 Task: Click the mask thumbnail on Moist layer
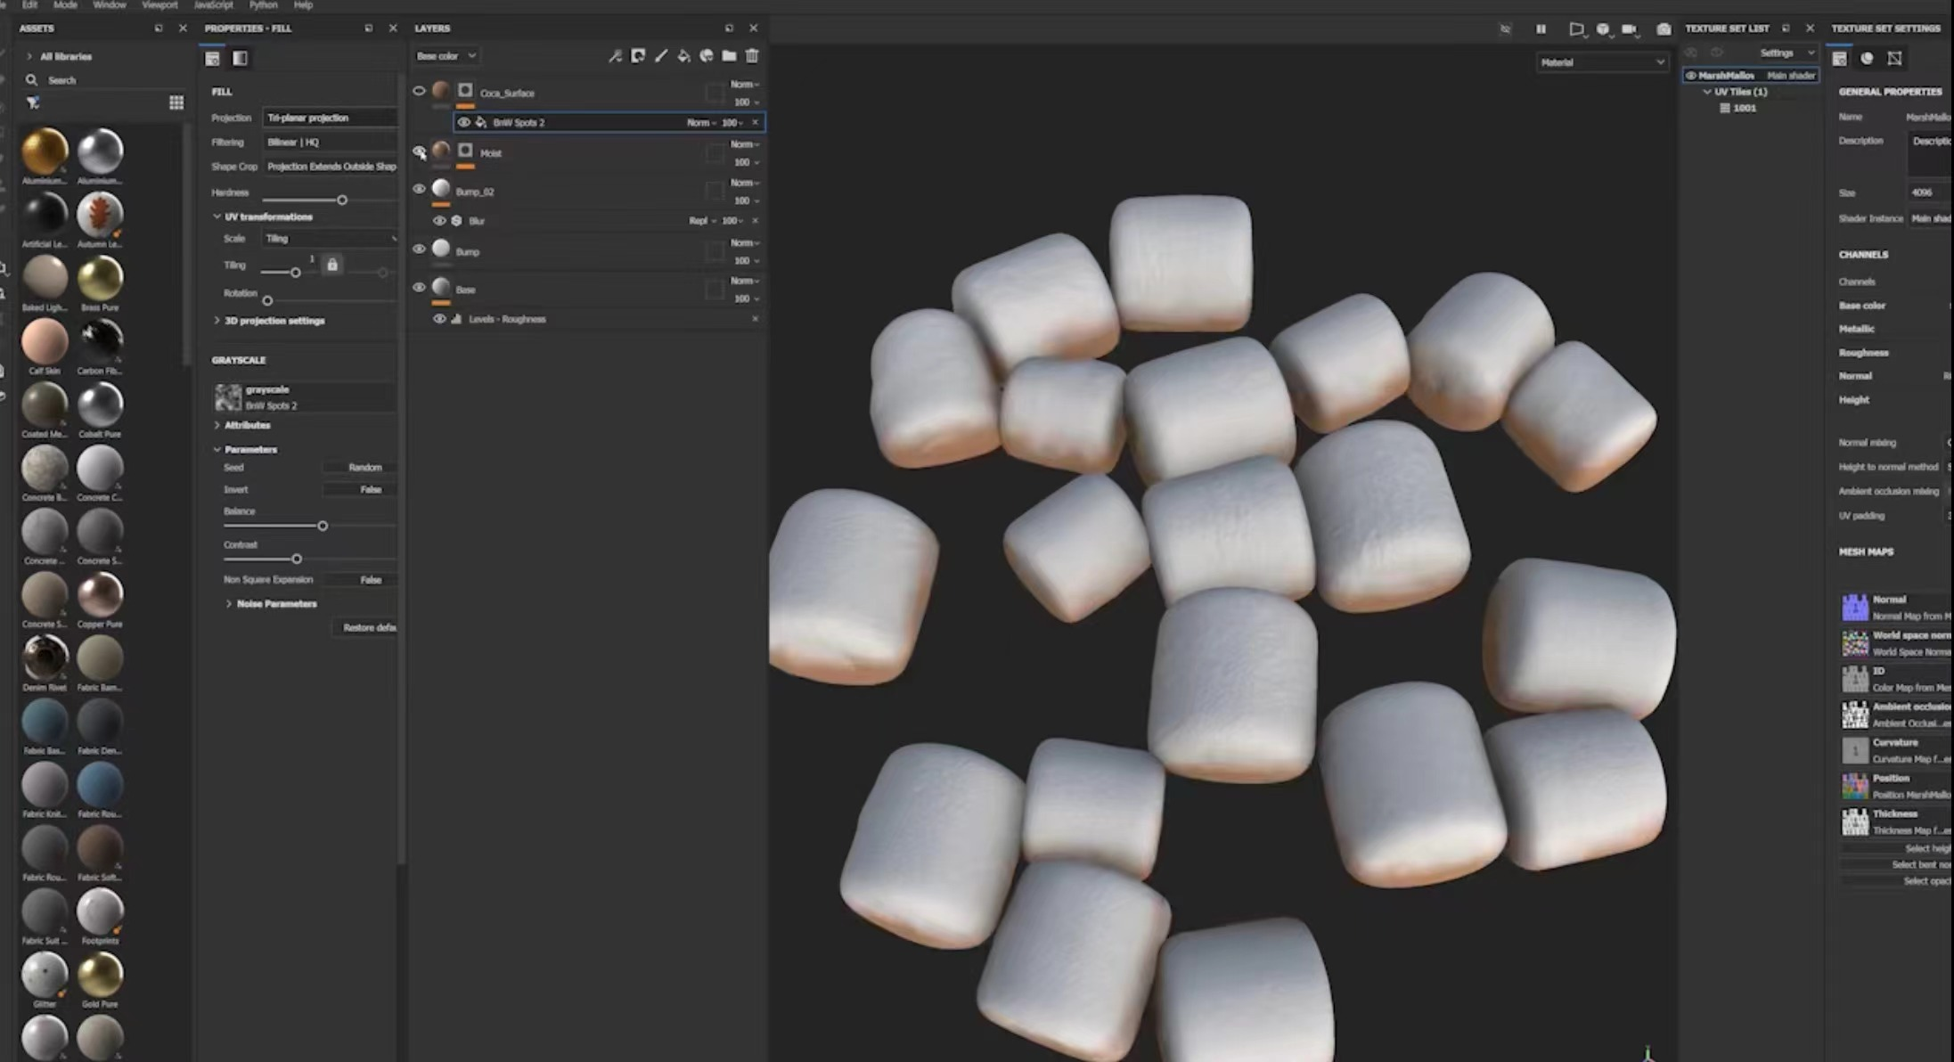pos(465,151)
